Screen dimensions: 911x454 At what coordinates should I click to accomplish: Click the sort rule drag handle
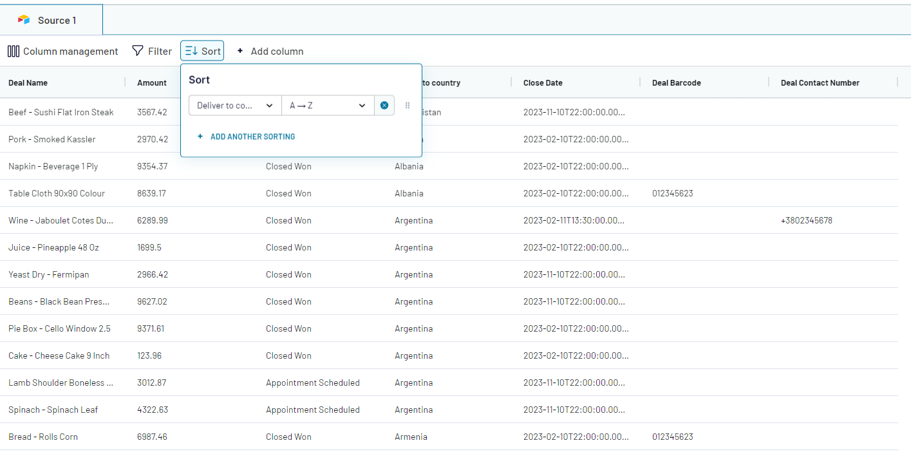click(408, 106)
